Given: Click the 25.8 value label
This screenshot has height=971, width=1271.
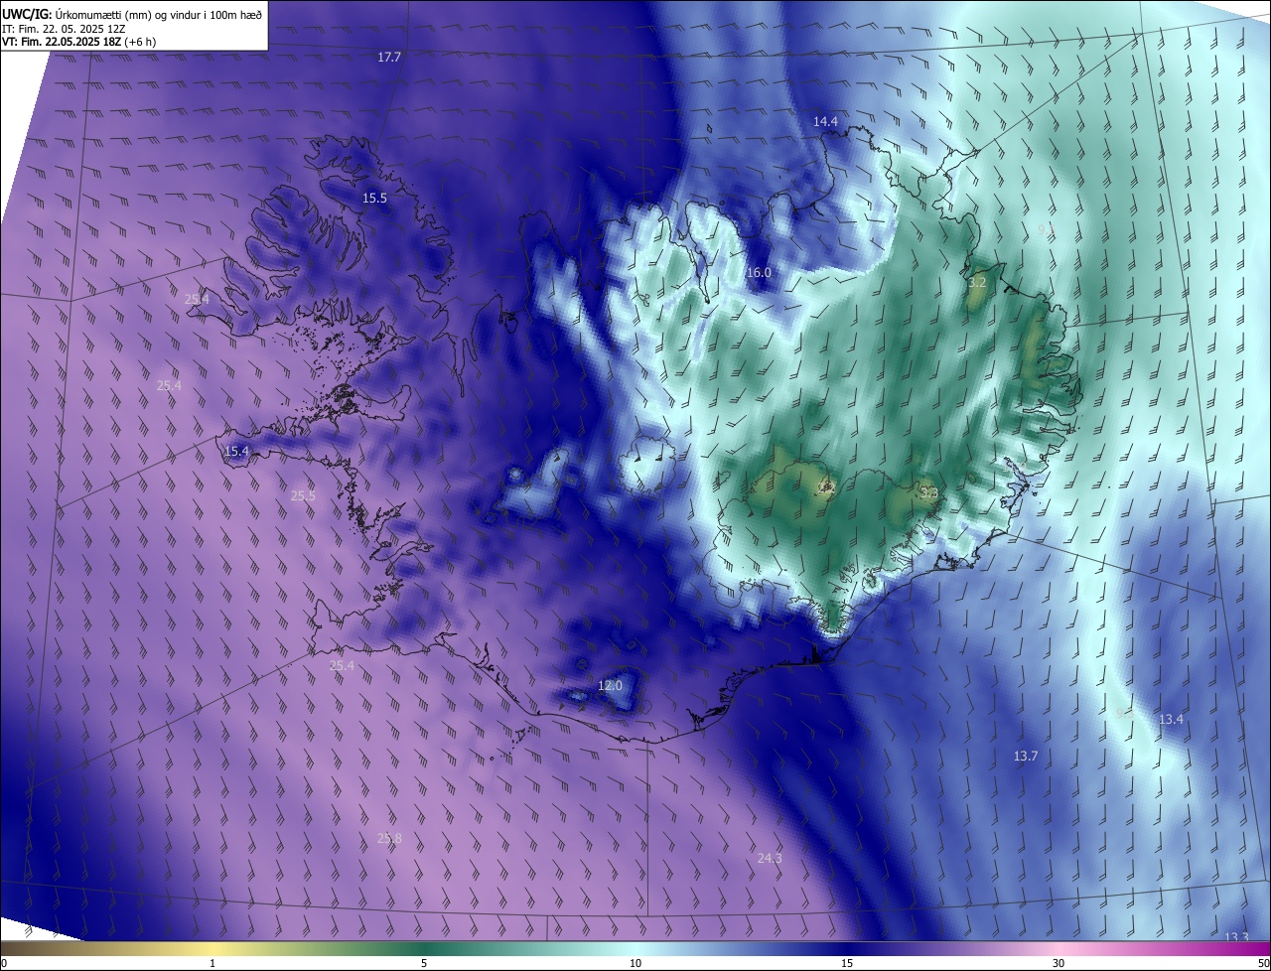Looking at the screenshot, I should 389,839.
